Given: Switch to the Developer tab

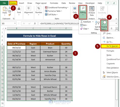Looking at the screenshot, I should [90, 3].
